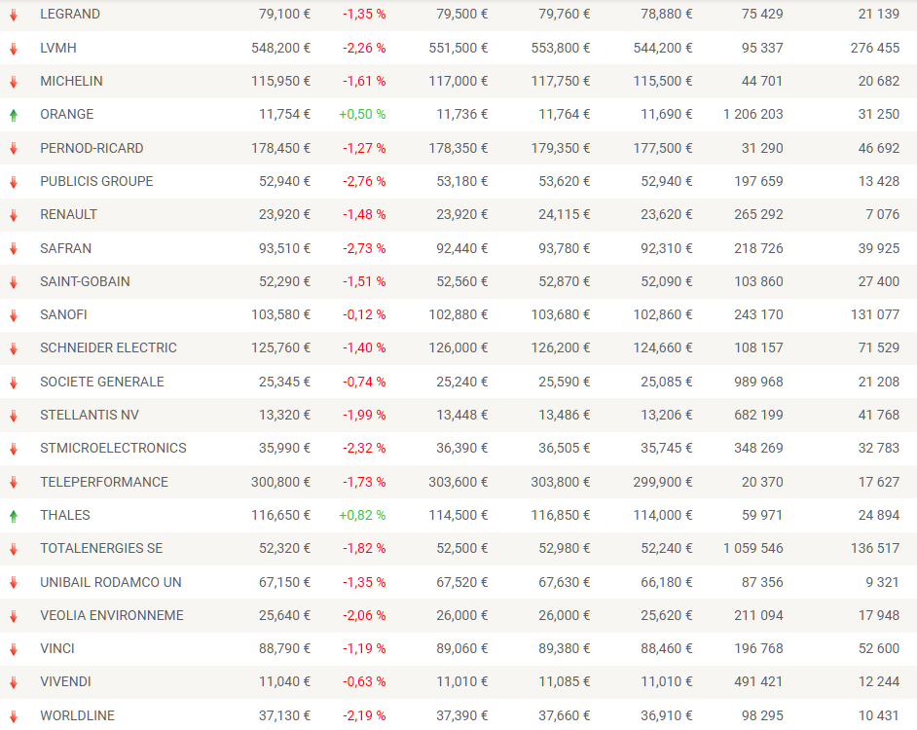Click MICHELIN opening price 117,000 €
Screen dimensions: 917x730
(x=458, y=82)
